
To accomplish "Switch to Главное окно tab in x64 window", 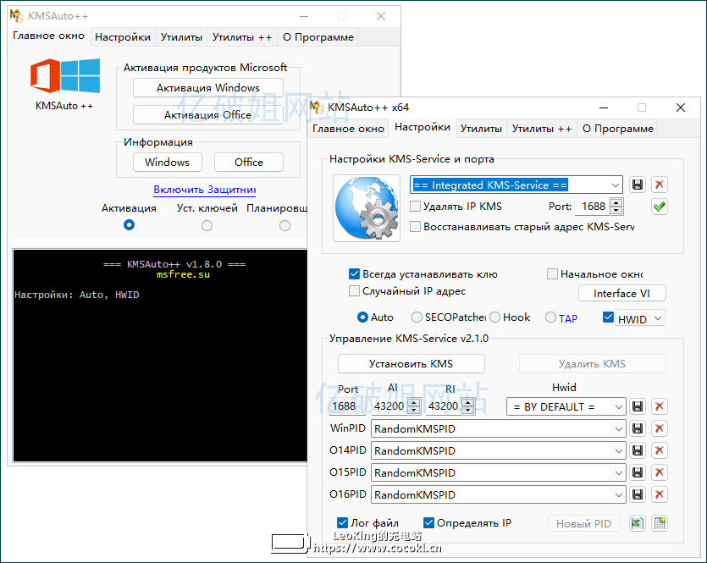I will point(348,129).
